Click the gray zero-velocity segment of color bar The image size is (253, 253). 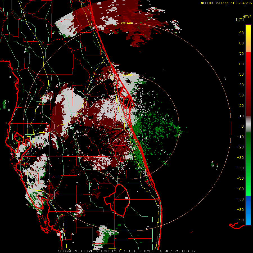pos(248,125)
